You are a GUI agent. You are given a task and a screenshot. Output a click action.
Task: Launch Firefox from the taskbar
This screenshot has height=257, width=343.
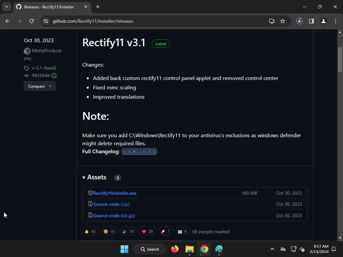(175, 249)
